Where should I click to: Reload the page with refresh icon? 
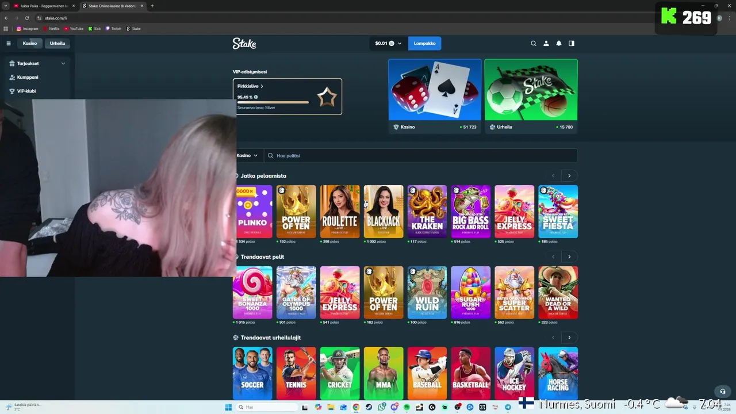27,18
